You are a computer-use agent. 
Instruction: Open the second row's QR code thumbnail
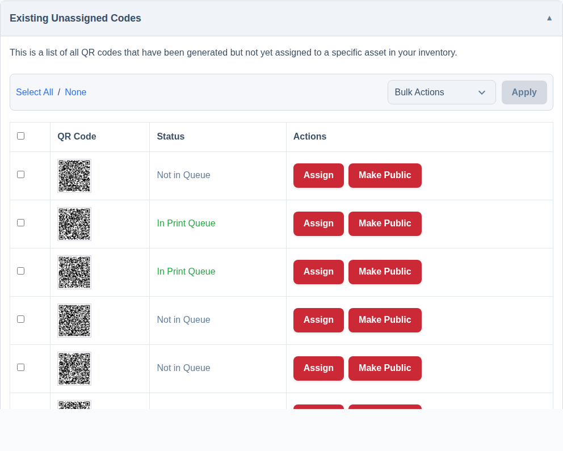(x=74, y=224)
